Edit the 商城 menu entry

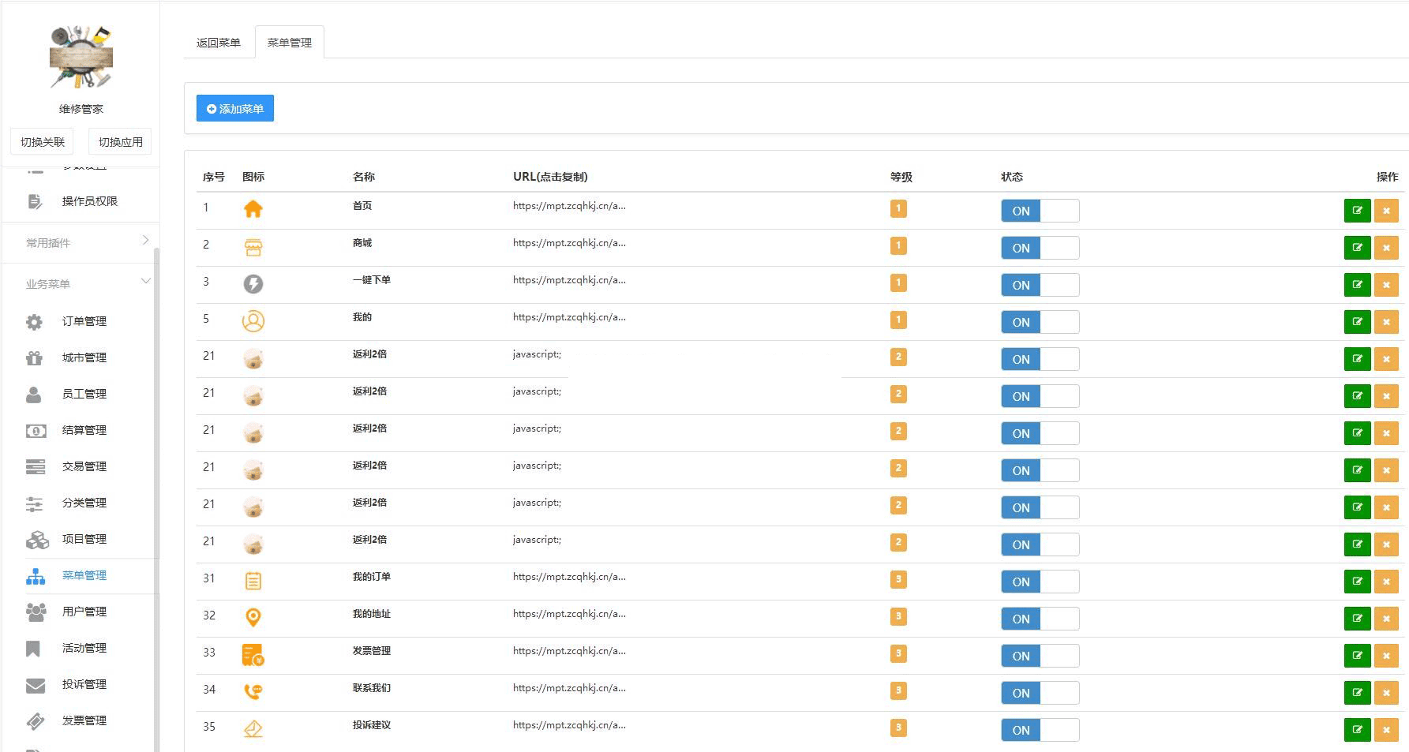[1357, 248]
